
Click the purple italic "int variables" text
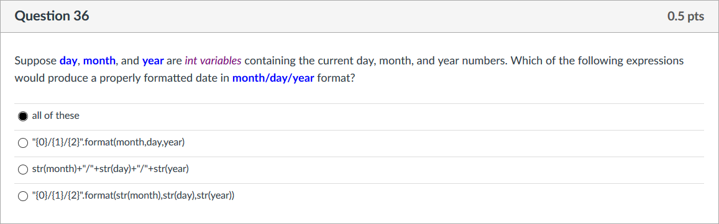[213, 61]
